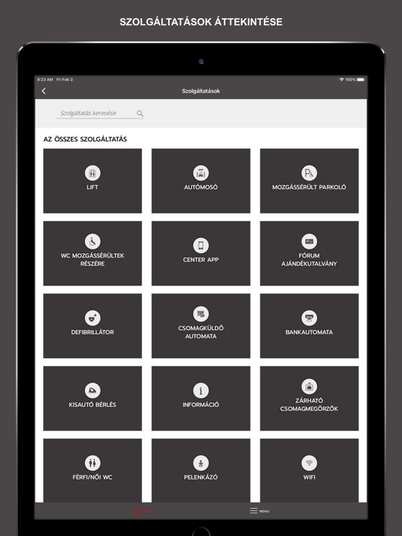This screenshot has height=536, width=402.
Task: Tap the Defibrillátor heart icon
Action: click(92, 318)
